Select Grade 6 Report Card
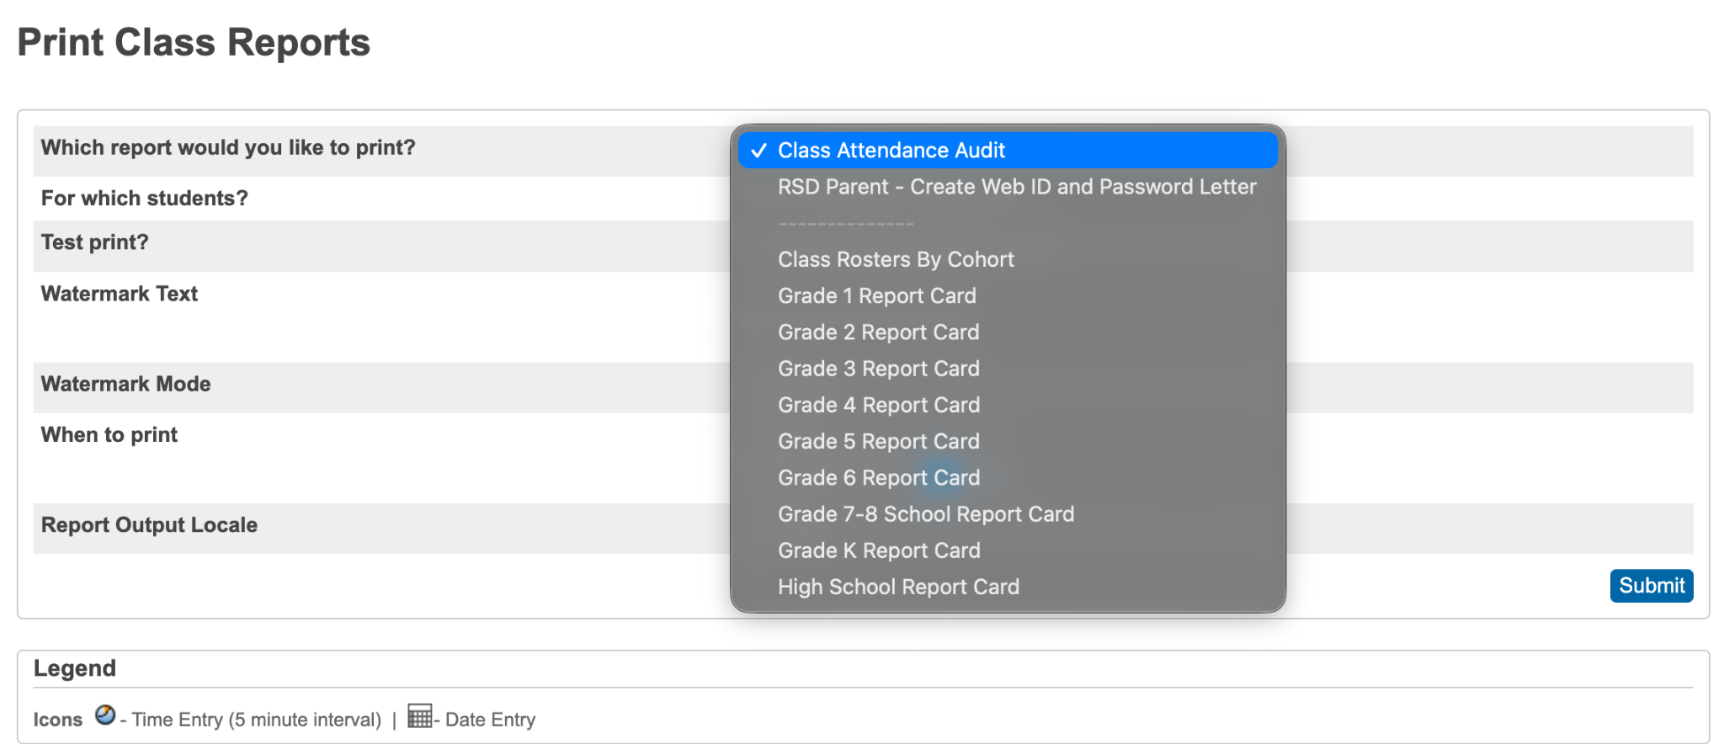The width and height of the screenshot is (1724, 744). coord(1008,478)
